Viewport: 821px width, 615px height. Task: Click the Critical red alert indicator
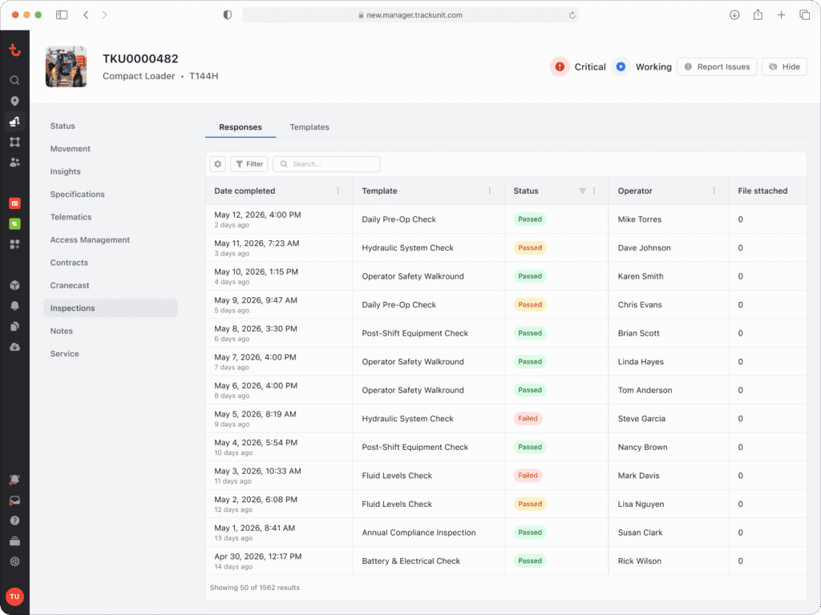560,67
